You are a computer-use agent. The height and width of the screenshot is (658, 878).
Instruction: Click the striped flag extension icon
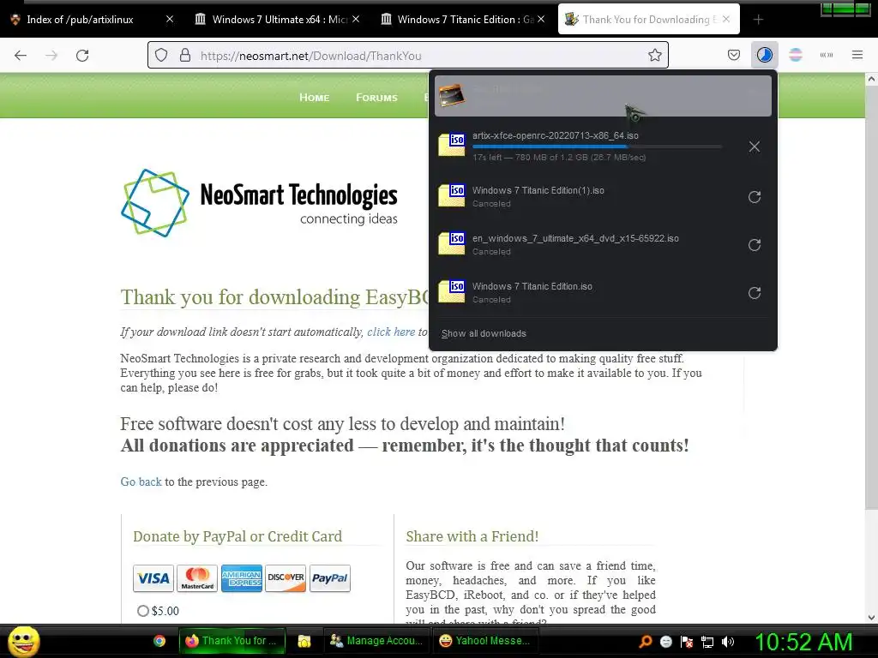(x=795, y=56)
